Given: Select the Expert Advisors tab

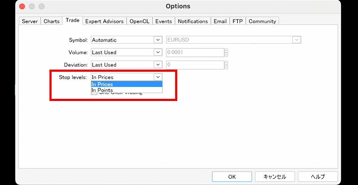Looking at the screenshot, I should tap(104, 21).
